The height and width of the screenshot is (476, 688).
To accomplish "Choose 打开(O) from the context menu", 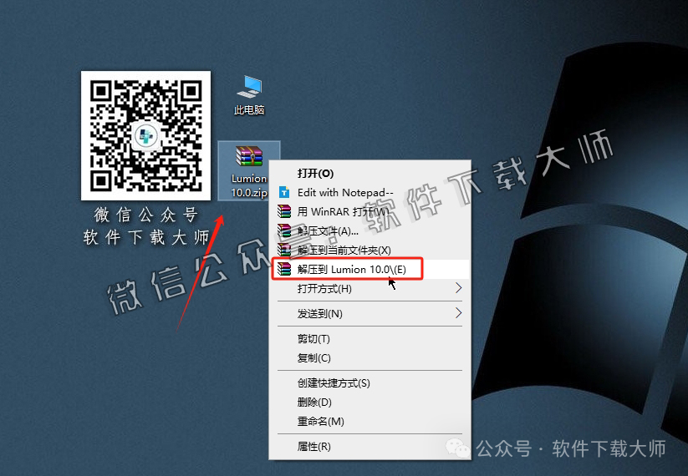I will click(x=369, y=174).
